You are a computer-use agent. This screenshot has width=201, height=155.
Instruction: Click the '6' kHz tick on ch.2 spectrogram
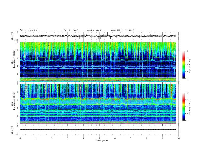tap(18, 100)
